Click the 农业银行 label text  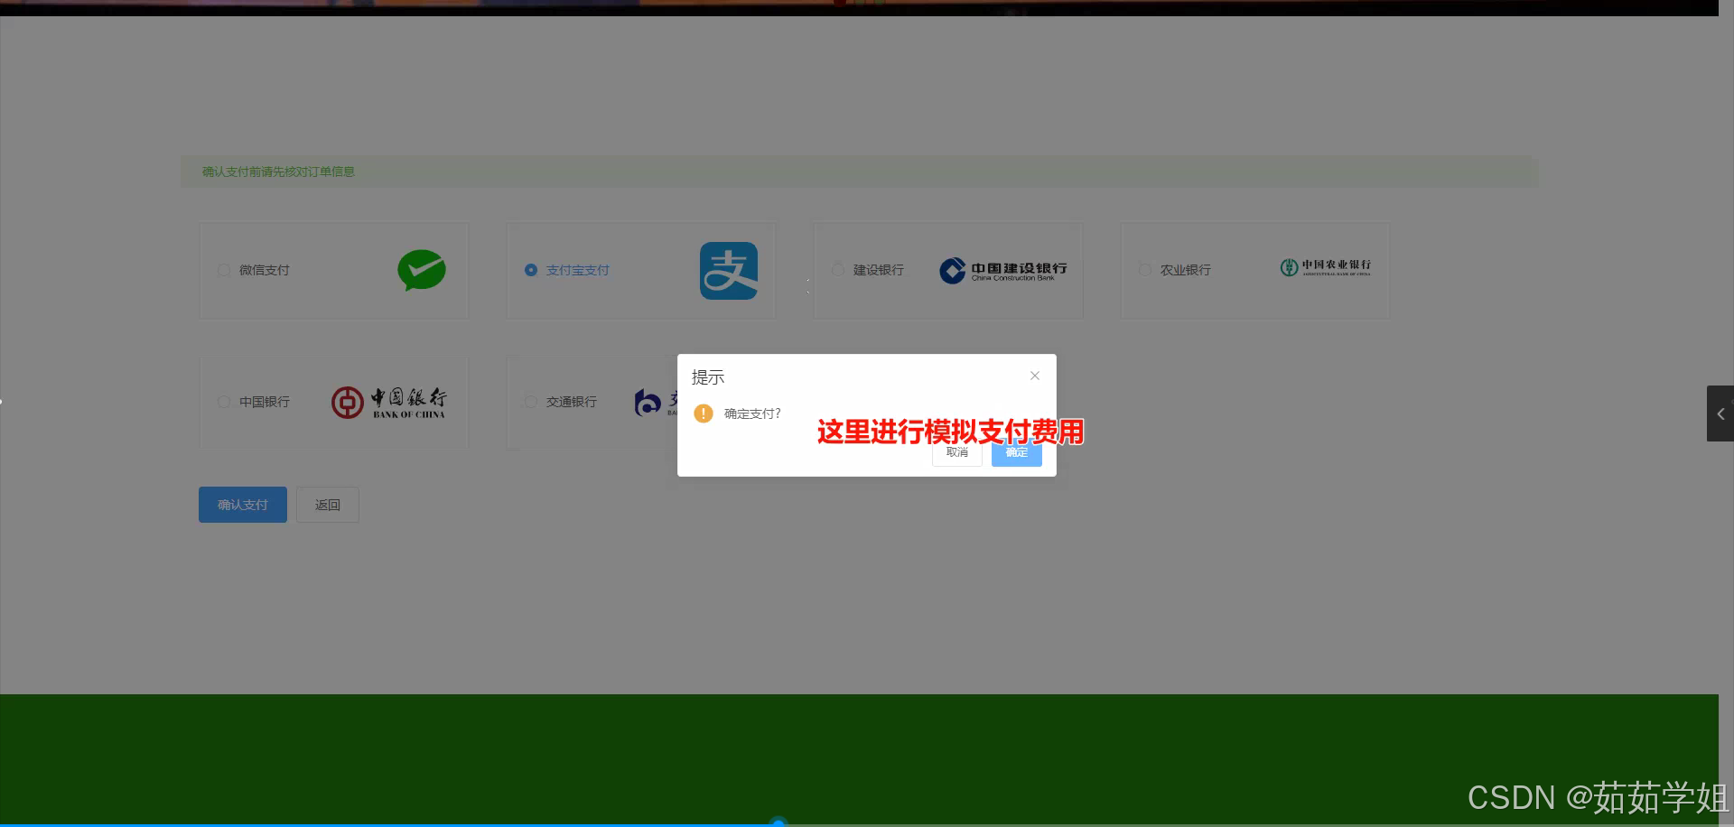1186,270
